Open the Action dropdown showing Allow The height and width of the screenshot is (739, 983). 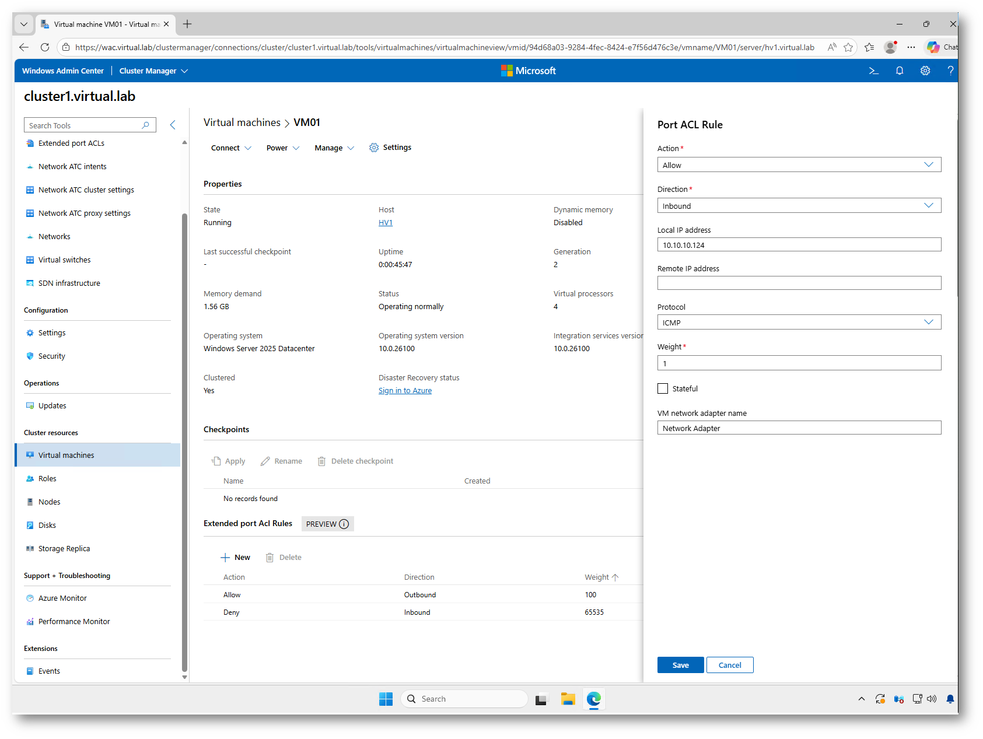tap(799, 165)
